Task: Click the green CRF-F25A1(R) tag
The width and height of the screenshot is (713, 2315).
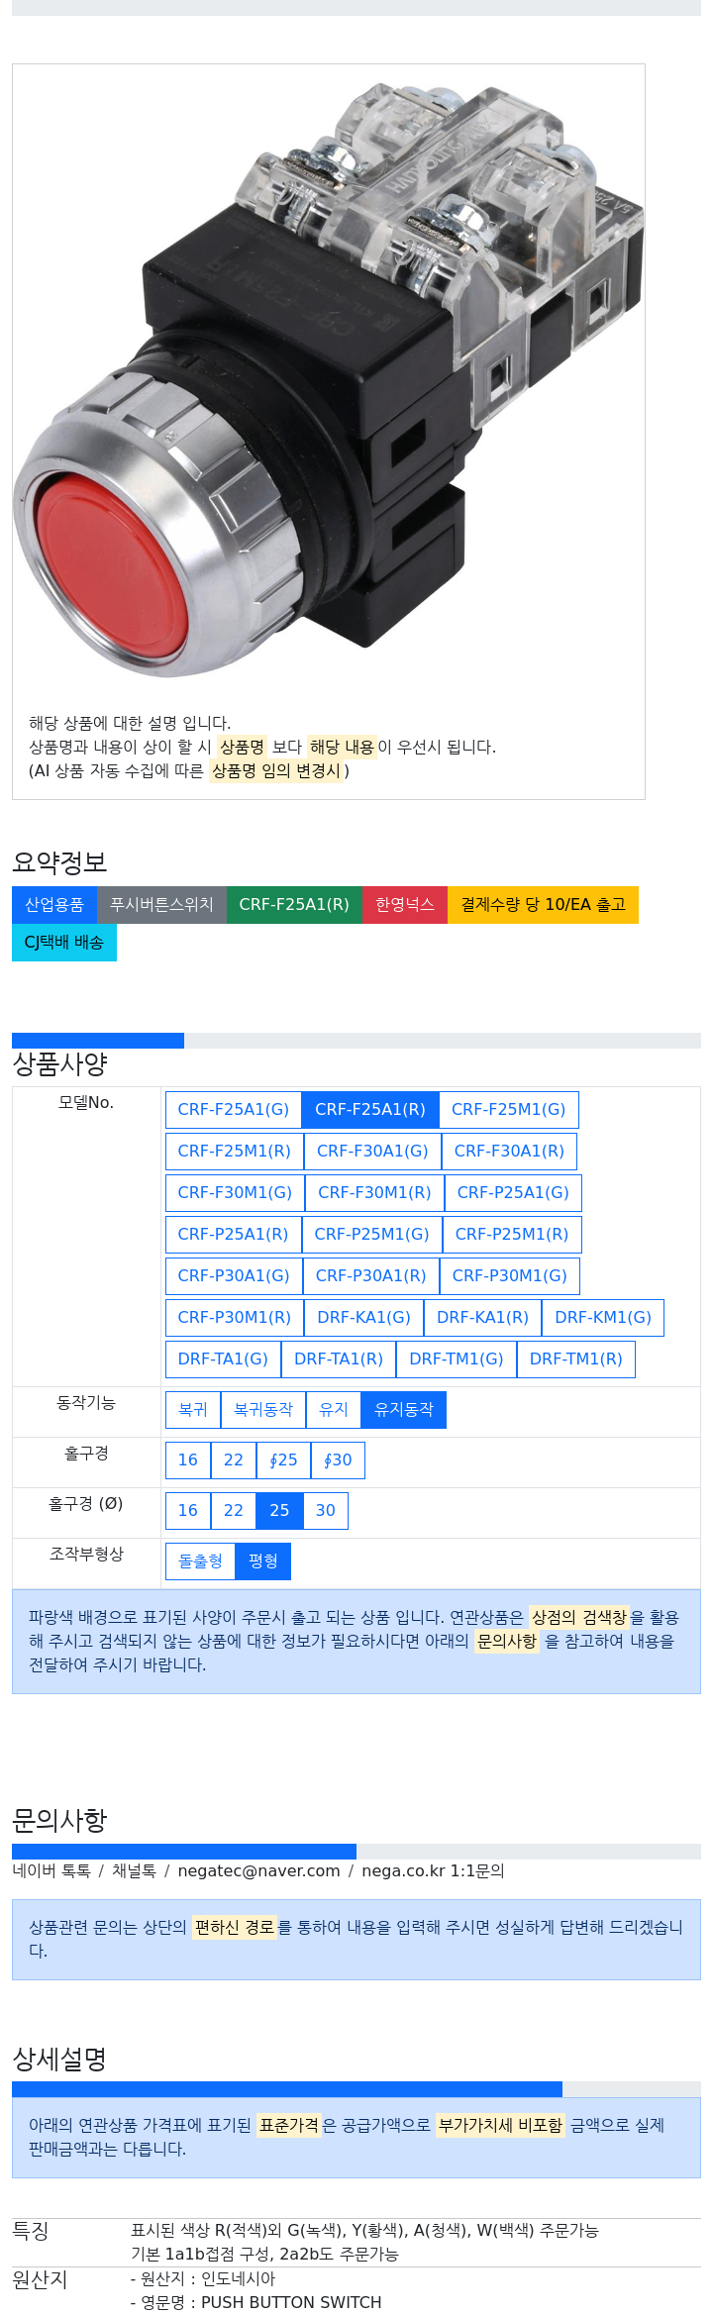Action: coord(294,905)
